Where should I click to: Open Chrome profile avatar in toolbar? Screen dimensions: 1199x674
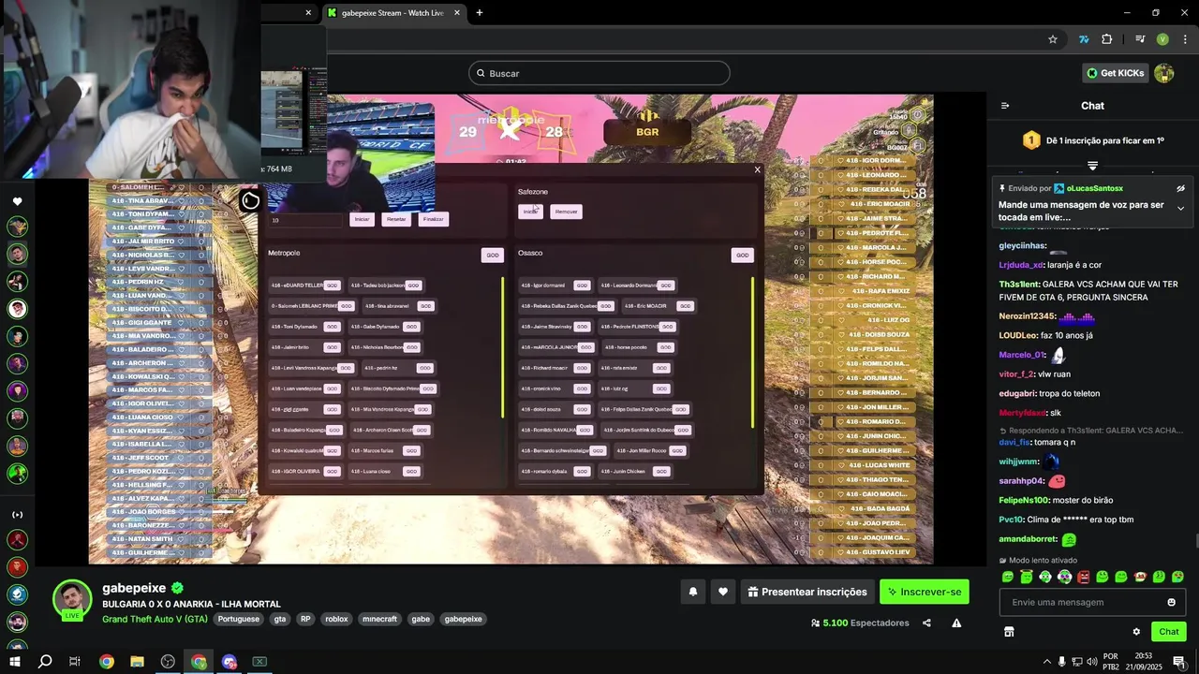point(1162,39)
